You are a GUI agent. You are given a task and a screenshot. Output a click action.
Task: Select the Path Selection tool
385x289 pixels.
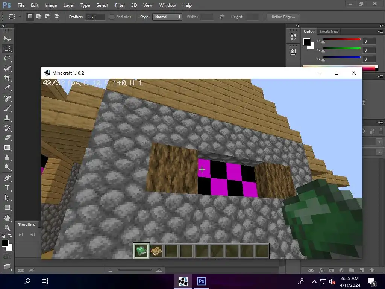(x=7, y=198)
